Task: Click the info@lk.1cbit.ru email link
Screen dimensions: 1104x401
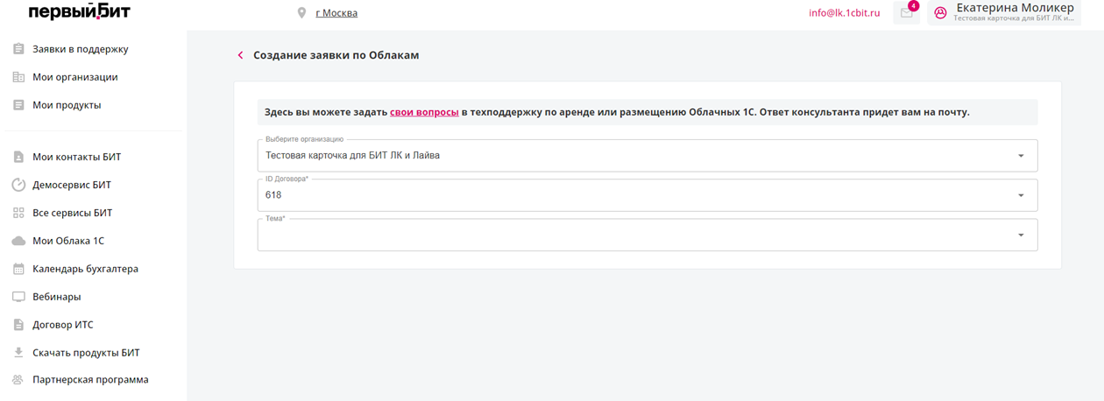Action: coord(845,13)
